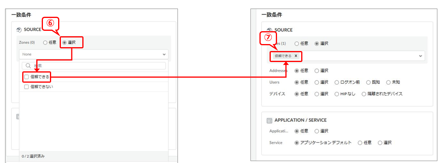Click the search magnifier icon in Zones dropdown
The image size is (444, 163).
28,66
